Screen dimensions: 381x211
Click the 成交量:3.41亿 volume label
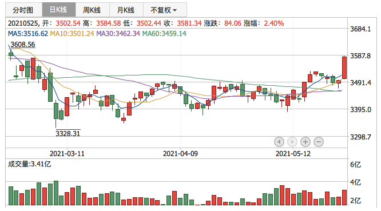click(x=29, y=164)
